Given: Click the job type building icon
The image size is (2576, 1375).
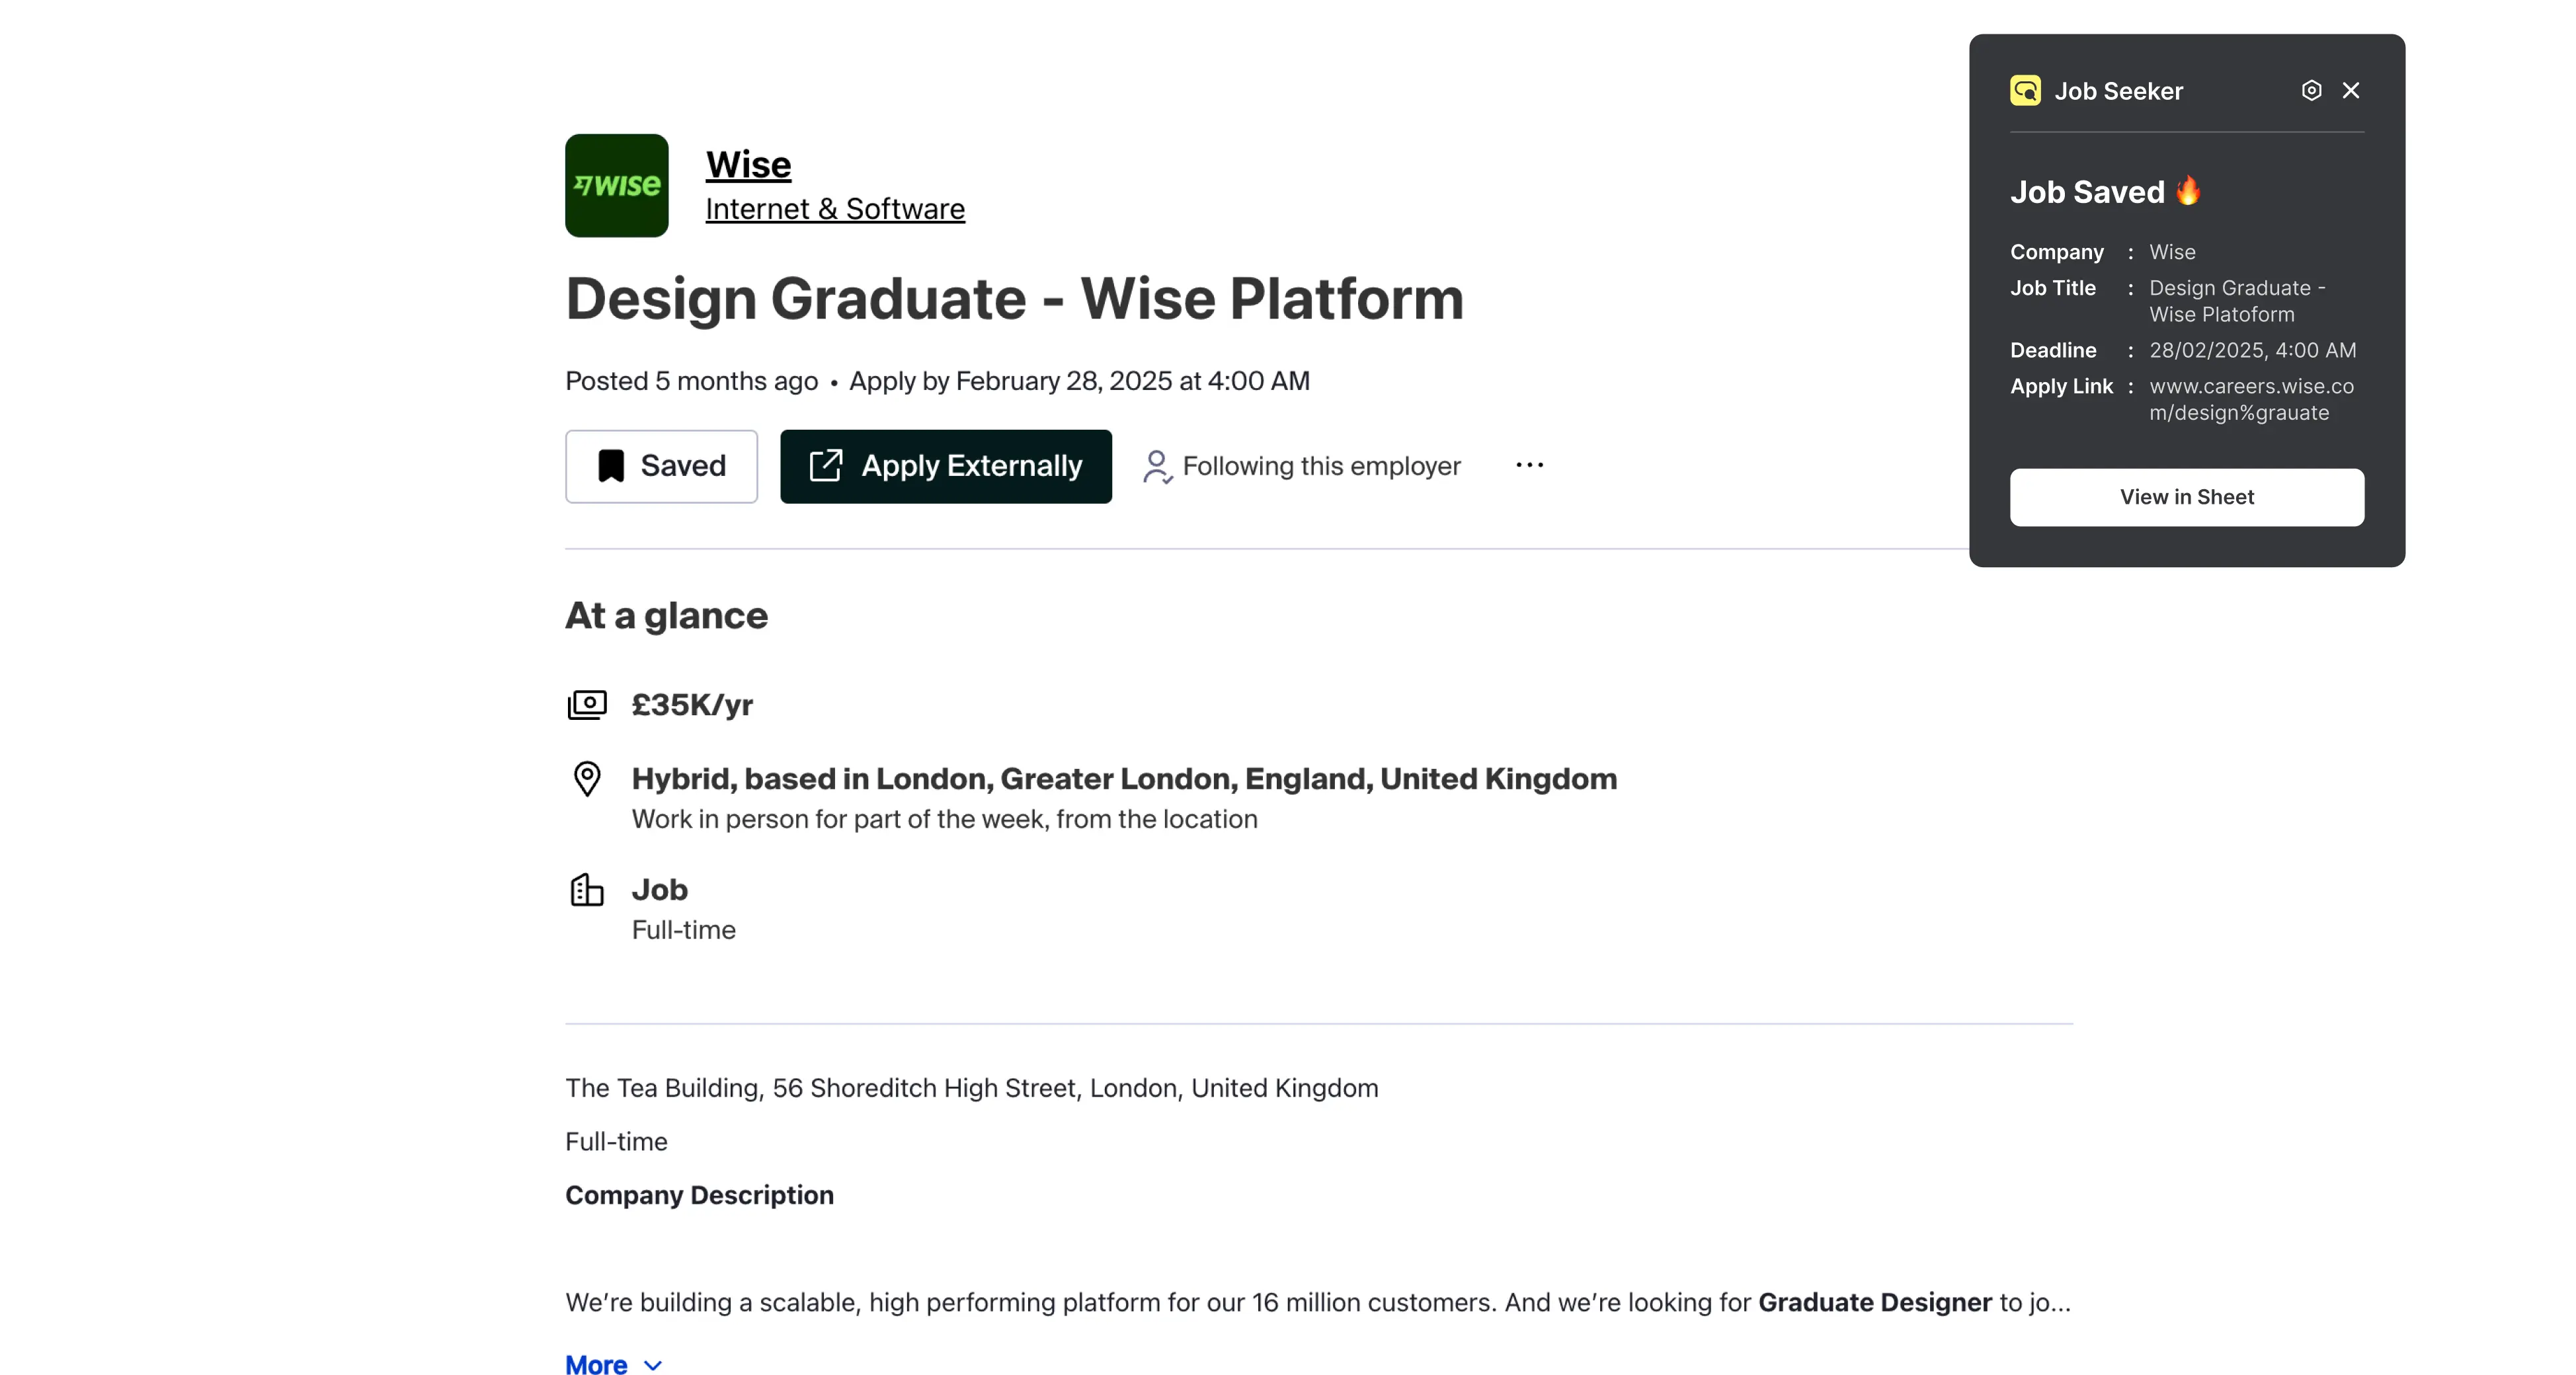Looking at the screenshot, I should coord(587,889).
